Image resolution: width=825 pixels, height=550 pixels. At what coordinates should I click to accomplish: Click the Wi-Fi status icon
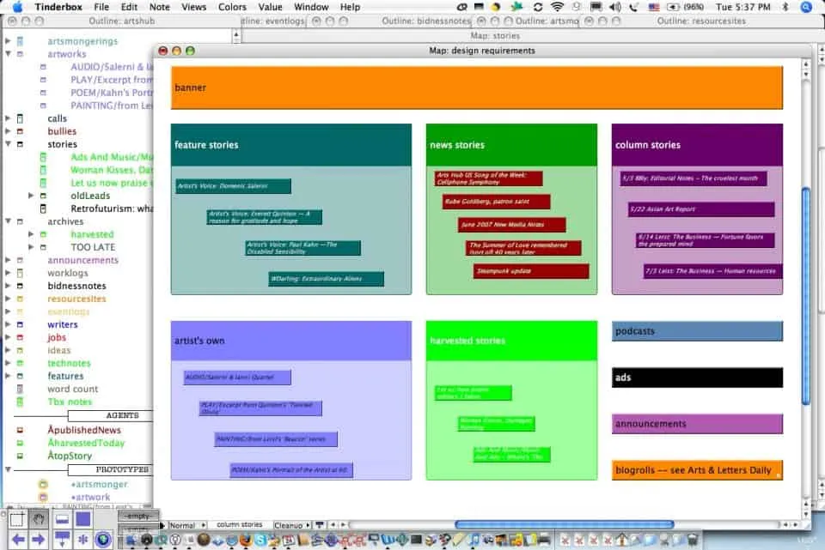click(x=557, y=7)
